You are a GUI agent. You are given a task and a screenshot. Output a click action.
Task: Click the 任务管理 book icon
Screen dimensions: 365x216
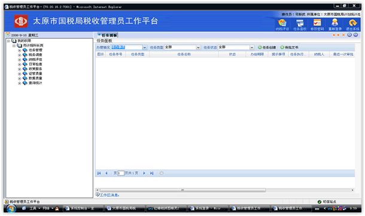(x=25, y=50)
